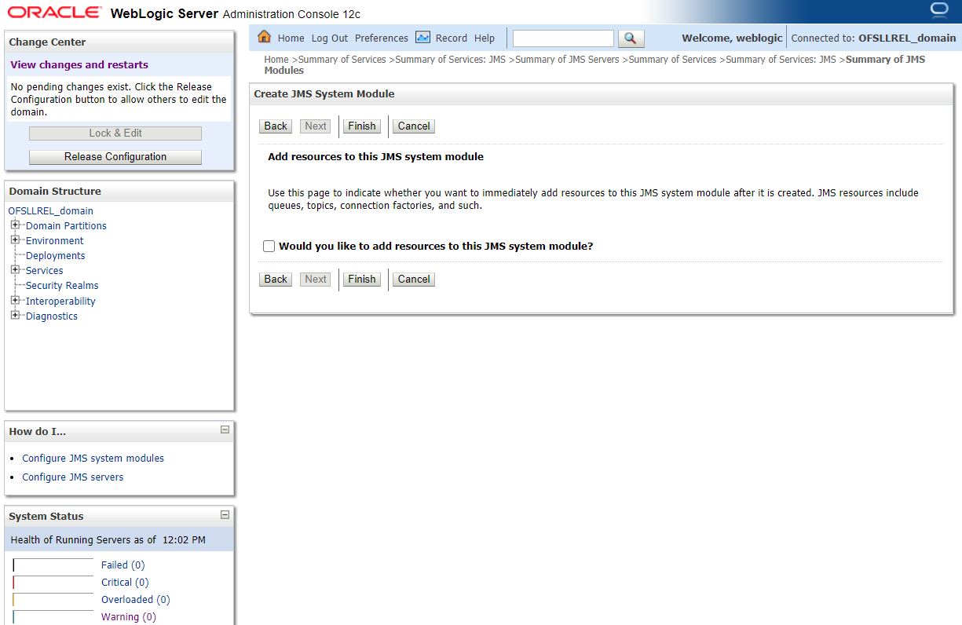Expand the Diagnostics tree node
This screenshot has height=625, width=962.
click(x=15, y=316)
